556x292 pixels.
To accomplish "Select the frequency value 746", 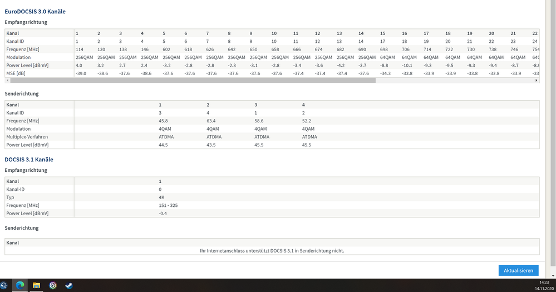I will click(x=514, y=50).
